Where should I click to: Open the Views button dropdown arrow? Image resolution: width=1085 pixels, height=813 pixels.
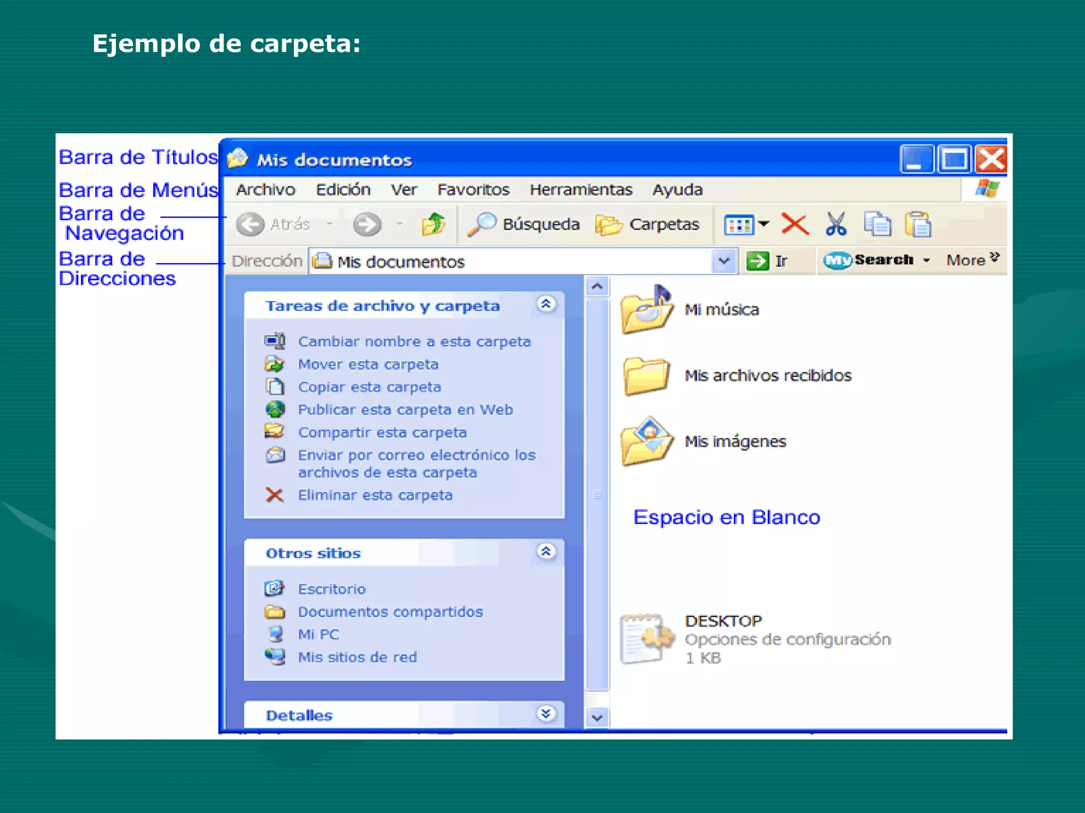763,224
